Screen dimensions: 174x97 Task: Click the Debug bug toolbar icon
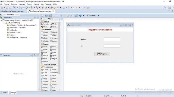pos(21,8)
